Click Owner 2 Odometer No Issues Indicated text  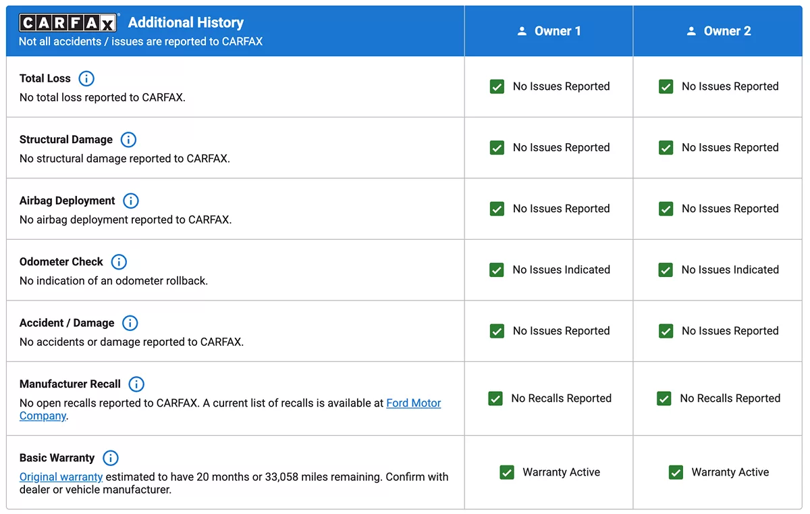tap(730, 270)
